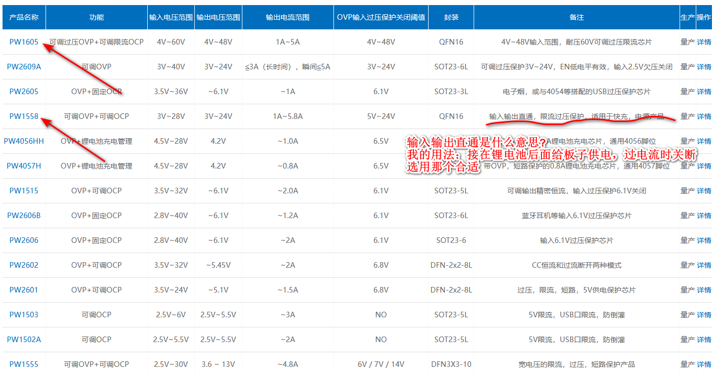Image resolution: width=715 pixels, height=375 pixels.
Task: Select the 4V~48V输入范围 remark for PW1605
Action: pos(577,42)
